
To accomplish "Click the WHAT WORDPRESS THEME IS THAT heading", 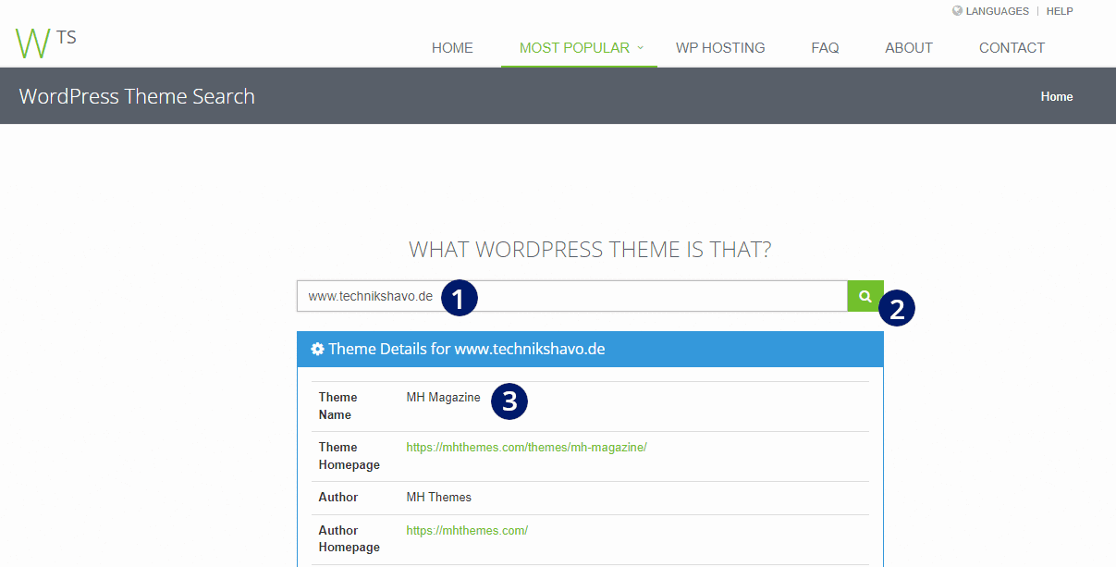I will [x=590, y=250].
